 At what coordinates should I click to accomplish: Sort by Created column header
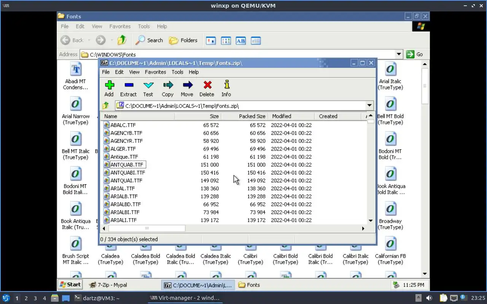[x=337, y=116]
